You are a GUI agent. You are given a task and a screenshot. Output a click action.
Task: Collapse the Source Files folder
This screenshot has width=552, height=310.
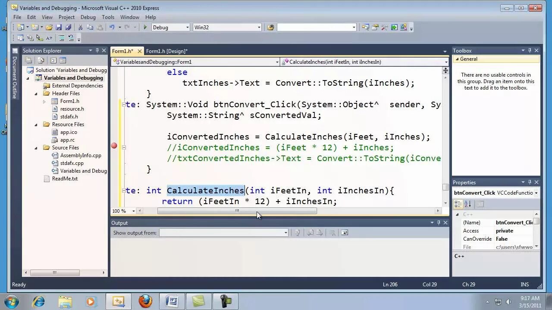pos(36,148)
